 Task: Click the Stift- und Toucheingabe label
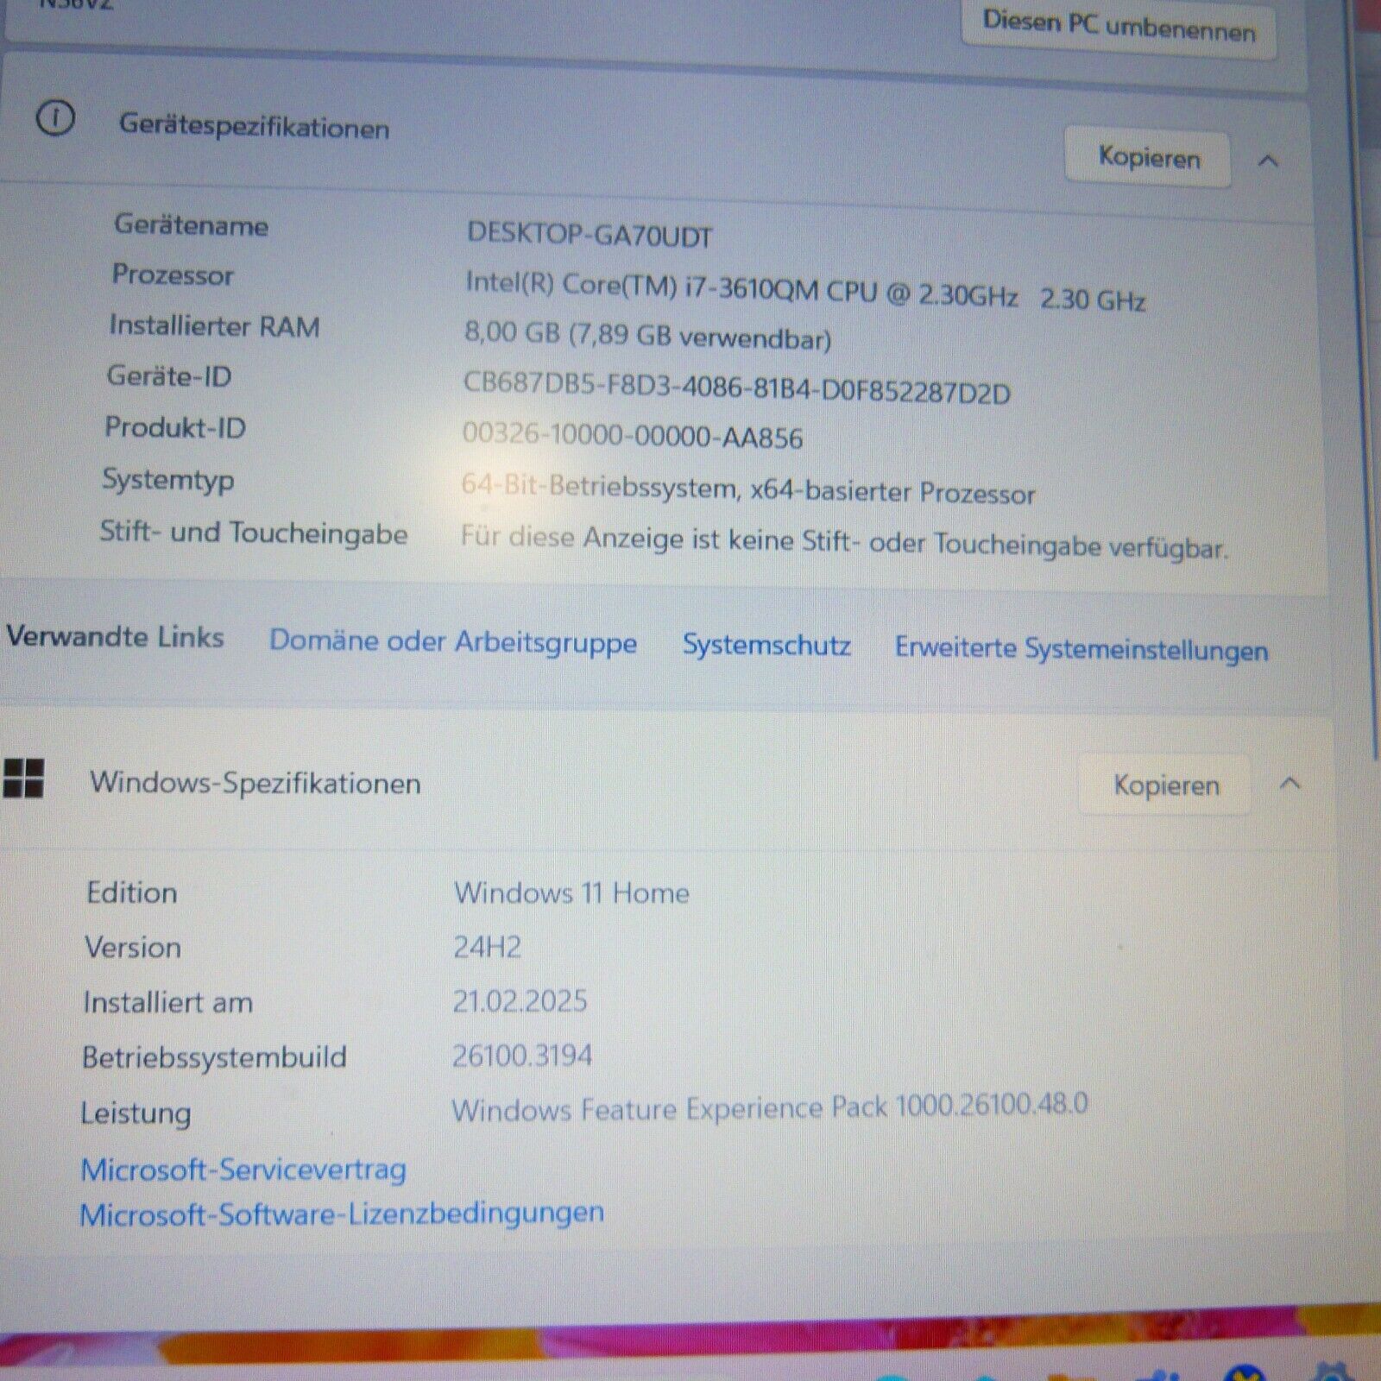pos(254,533)
